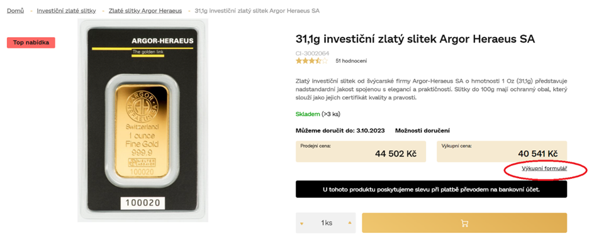
Task: View the 51 hodnocení reviews
Action: (351, 61)
